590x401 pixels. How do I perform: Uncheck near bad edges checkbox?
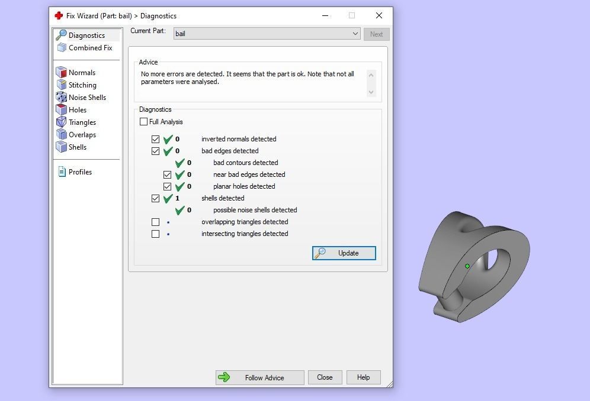pos(168,174)
